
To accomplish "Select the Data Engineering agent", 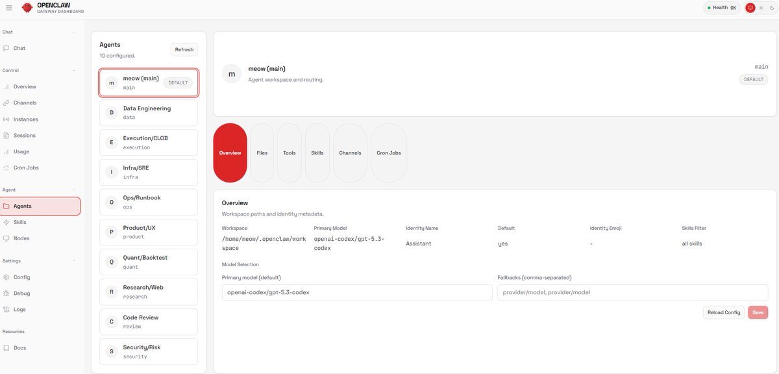I will pos(149,112).
